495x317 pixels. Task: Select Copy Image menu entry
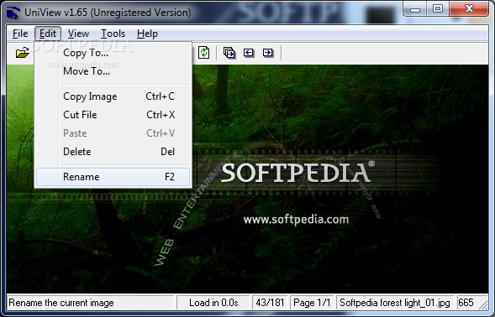tap(113, 96)
